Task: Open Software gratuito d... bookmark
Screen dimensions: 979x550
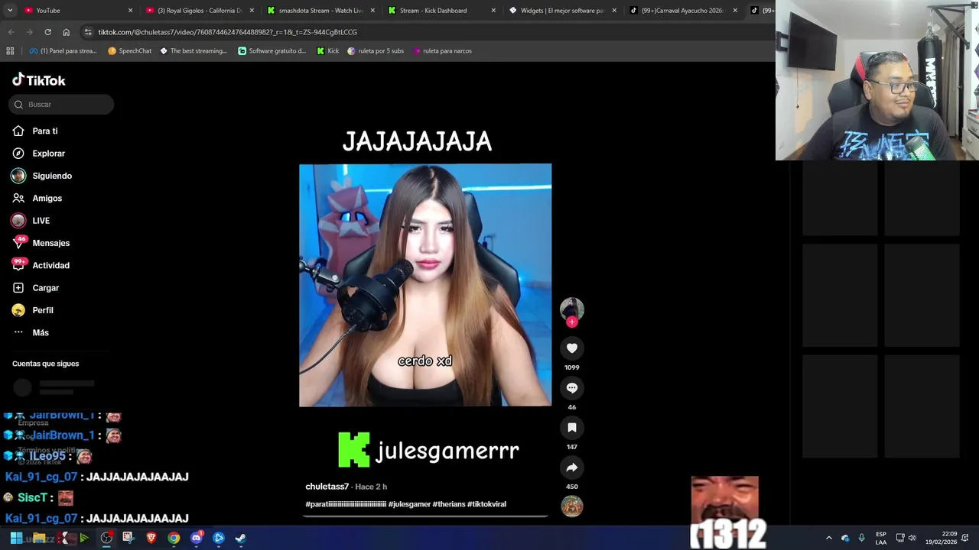Action: click(272, 51)
